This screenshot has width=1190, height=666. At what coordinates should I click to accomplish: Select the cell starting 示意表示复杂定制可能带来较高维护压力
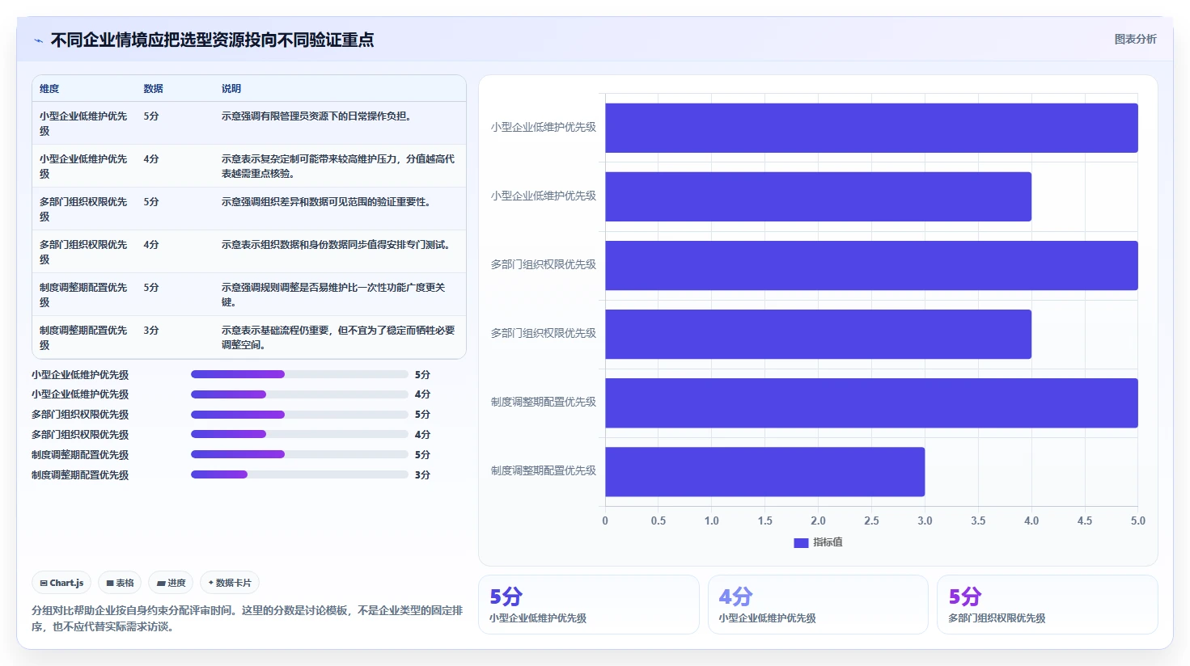[340, 166]
